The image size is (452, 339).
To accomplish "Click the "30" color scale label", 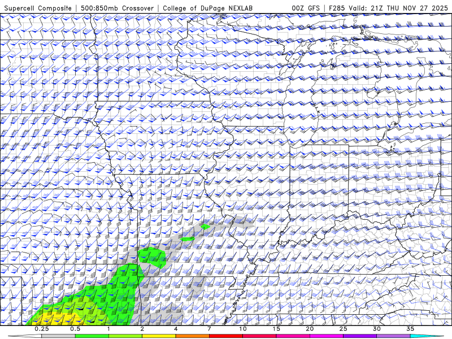I will (x=376, y=329).
